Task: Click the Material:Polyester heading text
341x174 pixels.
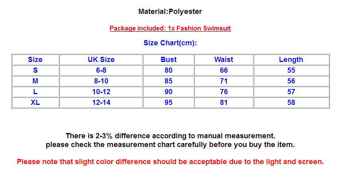Action: tap(170, 12)
